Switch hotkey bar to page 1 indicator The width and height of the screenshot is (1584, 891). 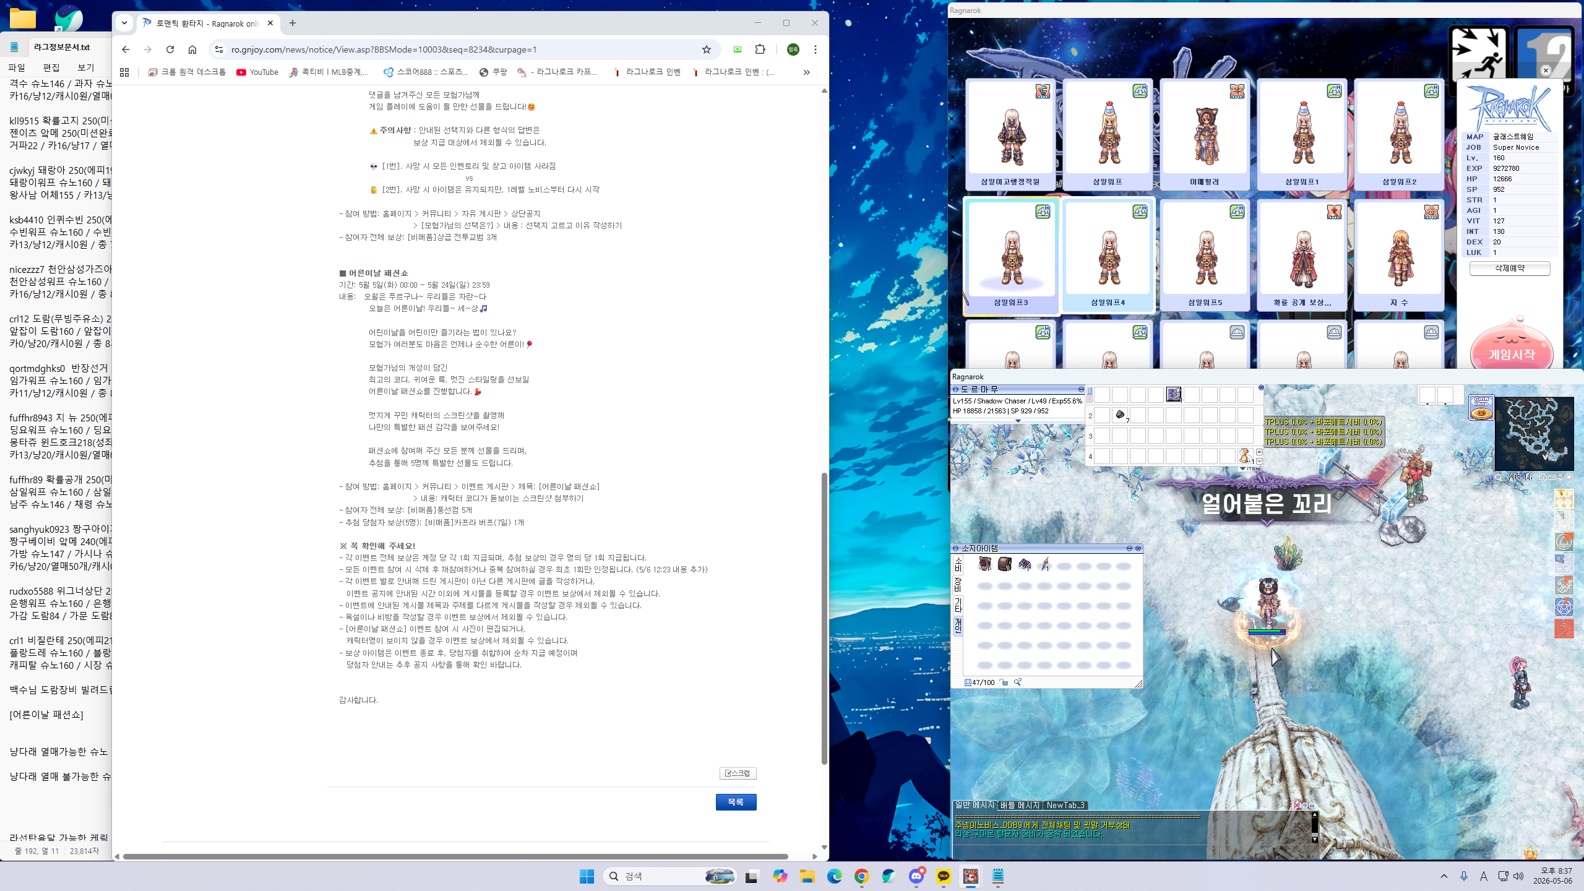pyautogui.click(x=1090, y=391)
